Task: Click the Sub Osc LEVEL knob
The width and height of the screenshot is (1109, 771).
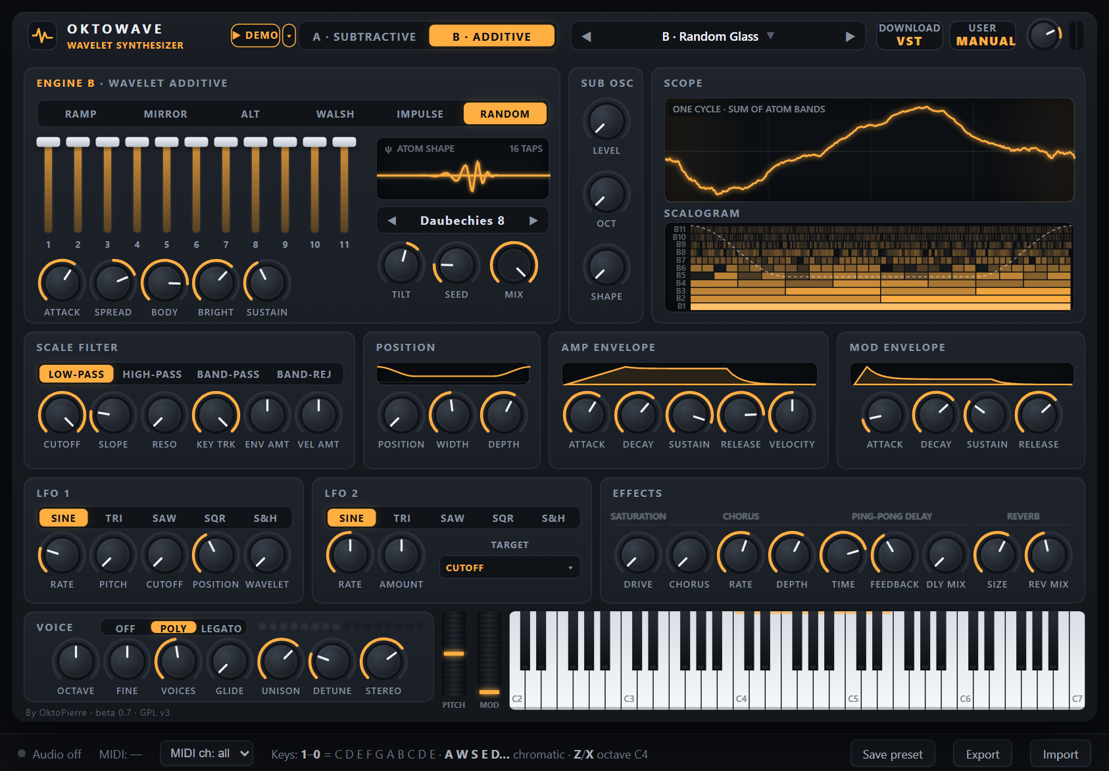Action: click(606, 122)
